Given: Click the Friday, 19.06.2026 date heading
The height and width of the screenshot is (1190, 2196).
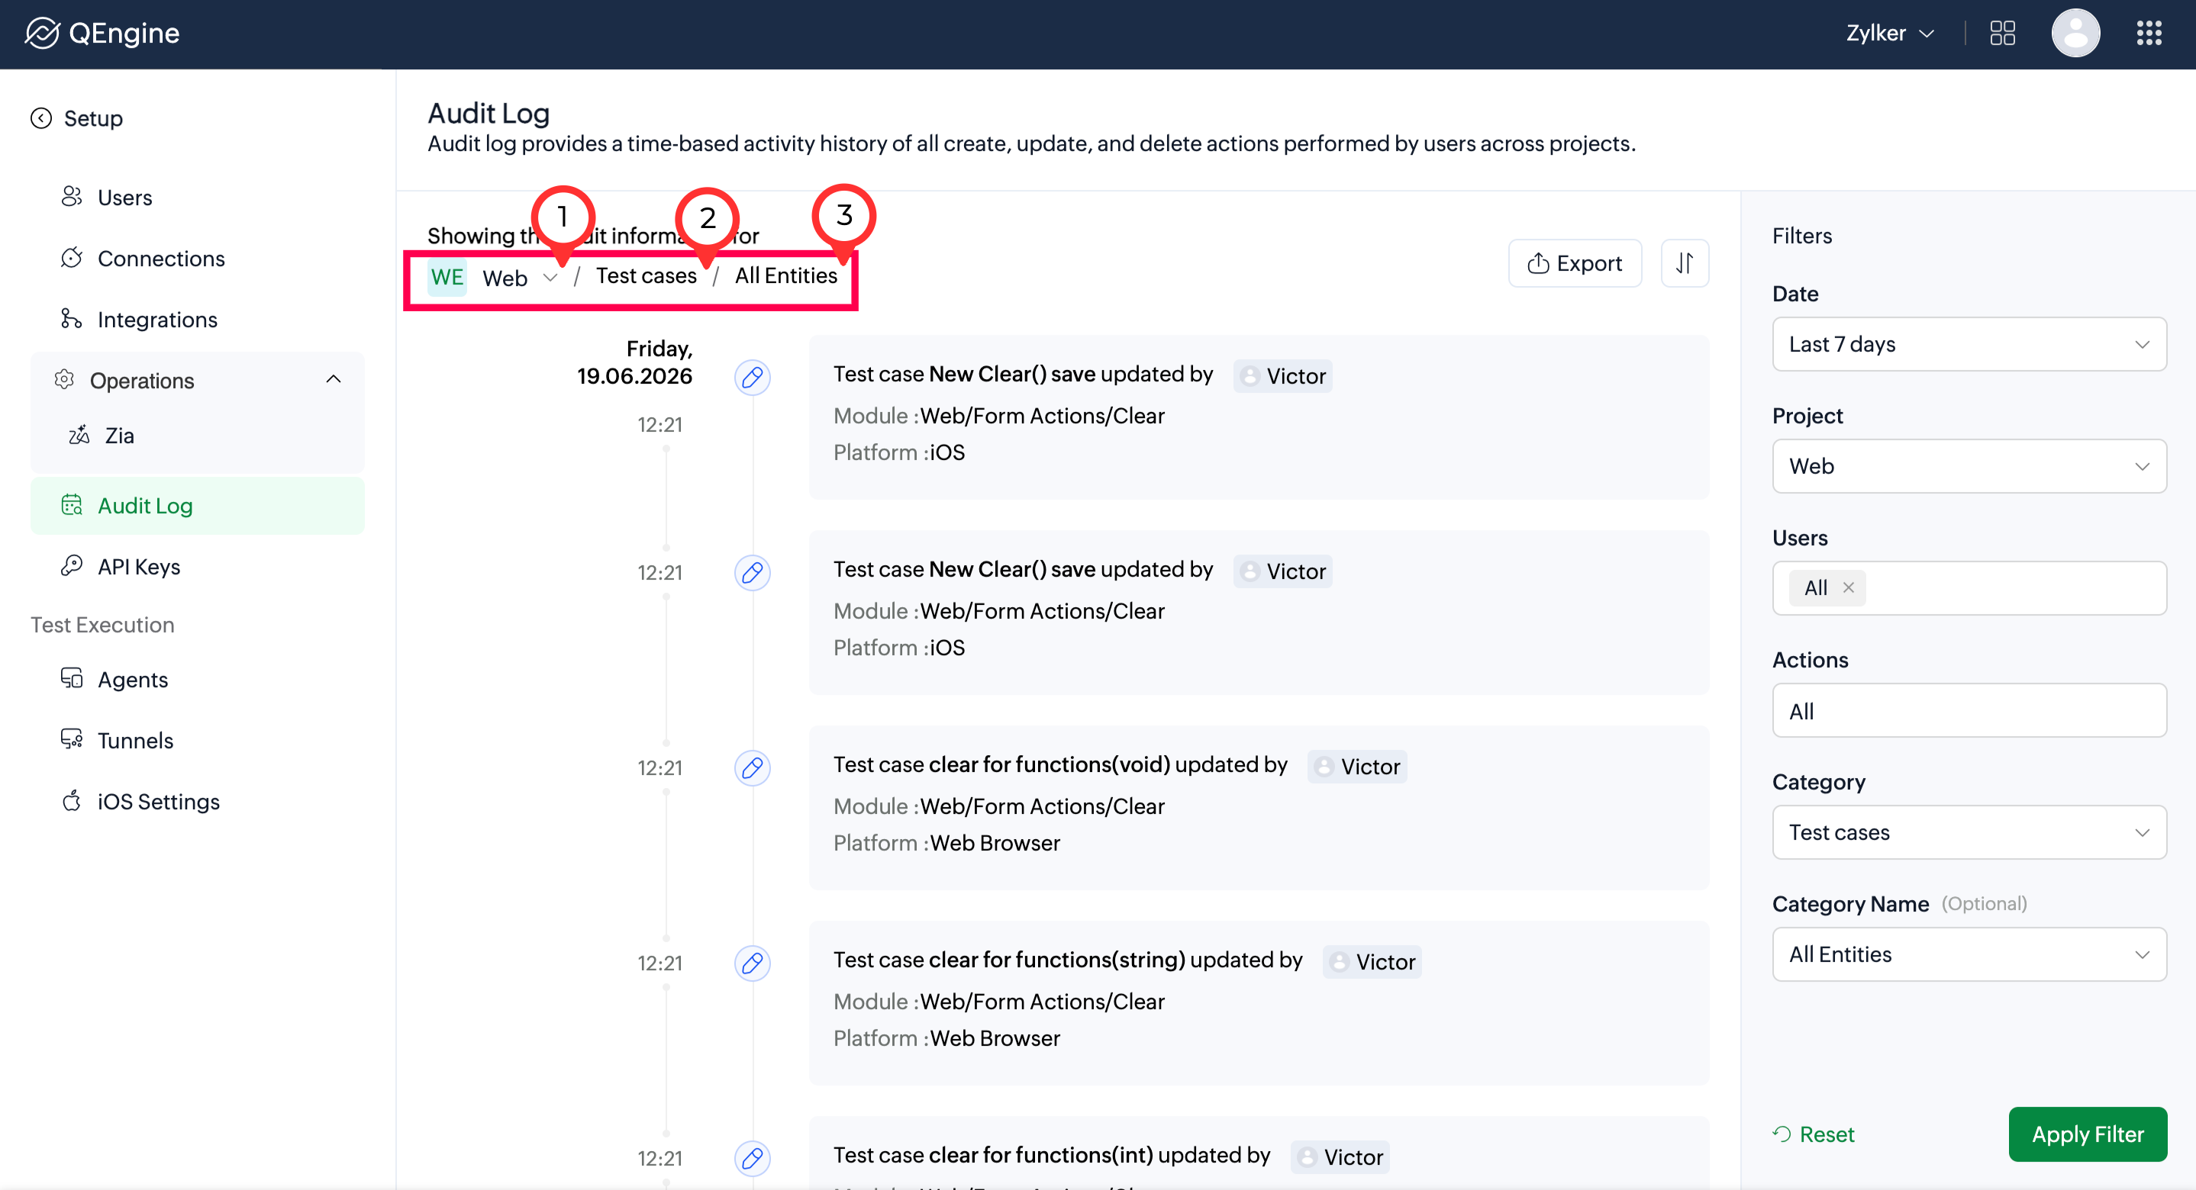Looking at the screenshot, I should 634,362.
